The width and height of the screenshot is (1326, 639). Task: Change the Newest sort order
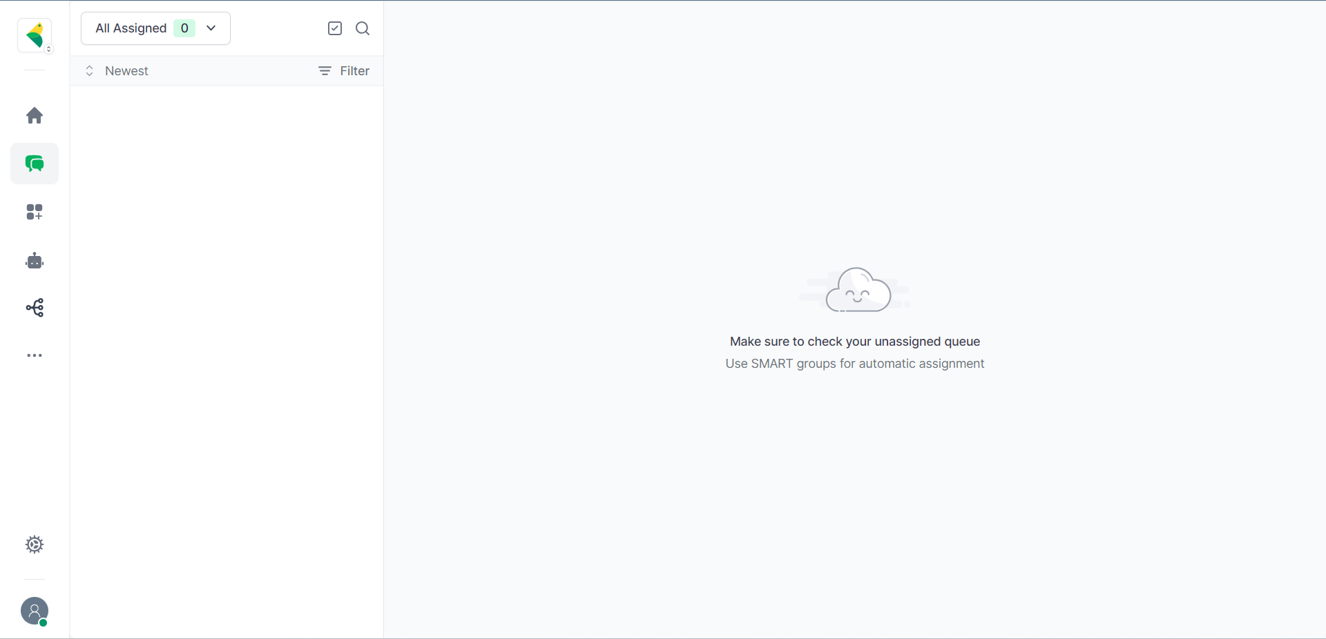[x=126, y=71]
